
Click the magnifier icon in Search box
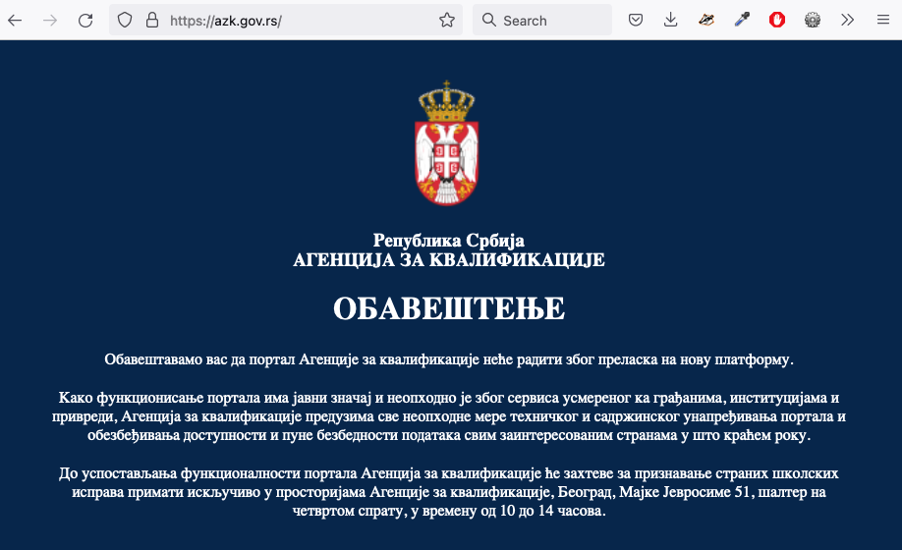coord(489,20)
